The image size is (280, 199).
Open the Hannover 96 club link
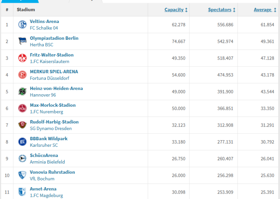[x=43, y=95]
